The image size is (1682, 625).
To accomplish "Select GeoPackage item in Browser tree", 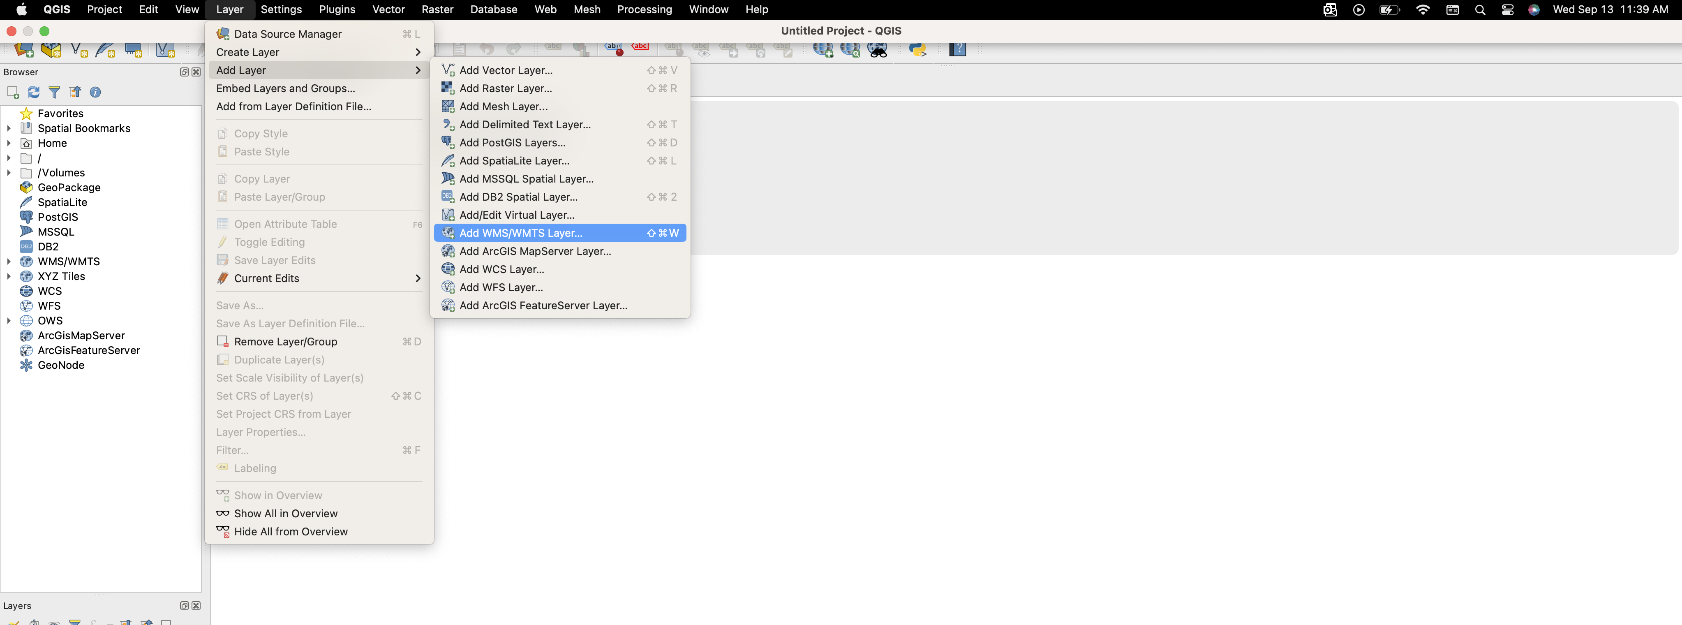I will (x=69, y=187).
